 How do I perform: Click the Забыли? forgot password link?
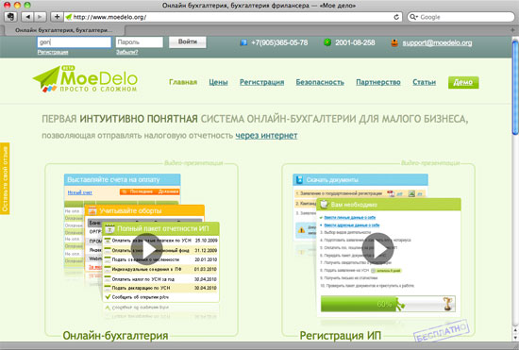(x=127, y=52)
